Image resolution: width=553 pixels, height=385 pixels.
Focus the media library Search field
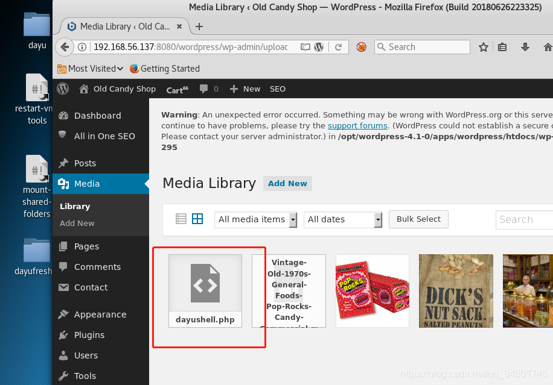click(x=525, y=219)
